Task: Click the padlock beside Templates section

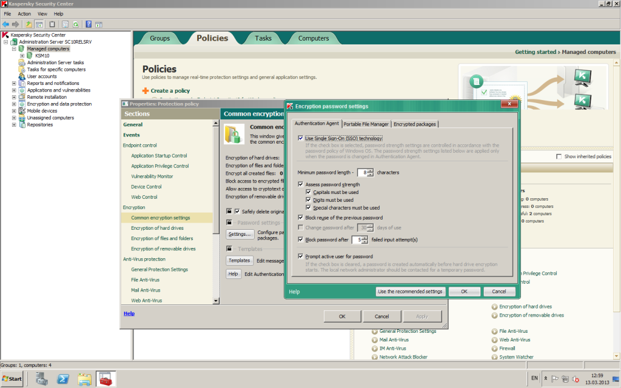Action: pyautogui.click(x=229, y=249)
